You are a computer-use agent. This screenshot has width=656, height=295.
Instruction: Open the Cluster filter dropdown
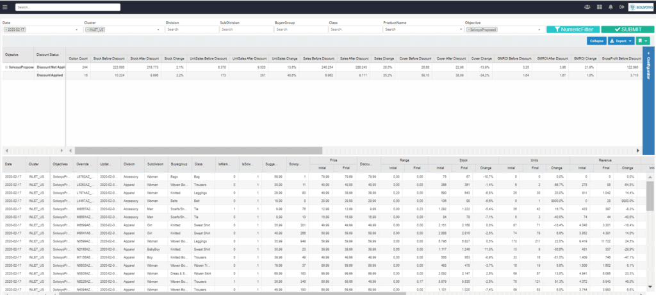coord(158,29)
